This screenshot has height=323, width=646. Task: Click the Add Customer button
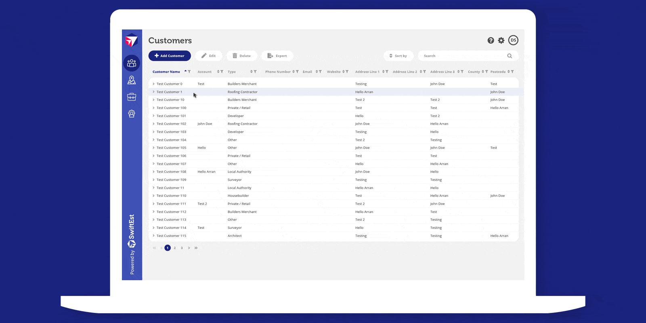pyautogui.click(x=170, y=56)
